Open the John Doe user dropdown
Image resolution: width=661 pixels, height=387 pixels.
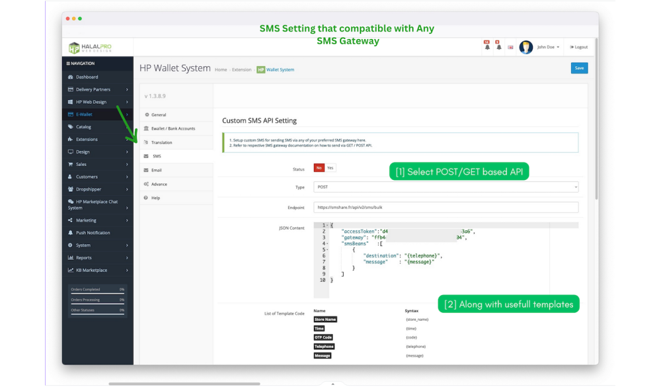[548, 48]
